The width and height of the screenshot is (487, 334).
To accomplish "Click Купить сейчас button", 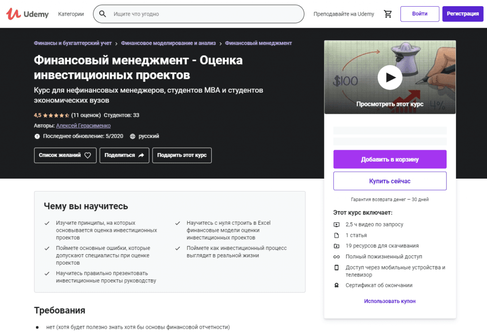I will click(390, 181).
